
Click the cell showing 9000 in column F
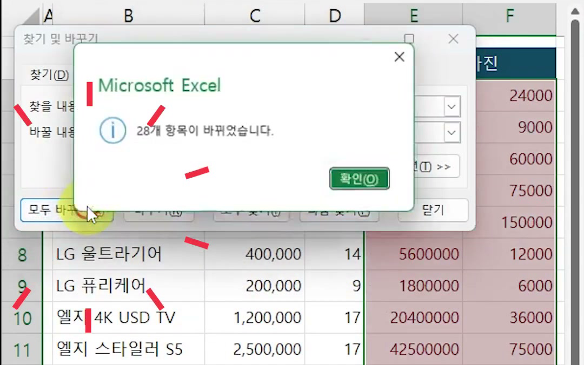[516, 127]
